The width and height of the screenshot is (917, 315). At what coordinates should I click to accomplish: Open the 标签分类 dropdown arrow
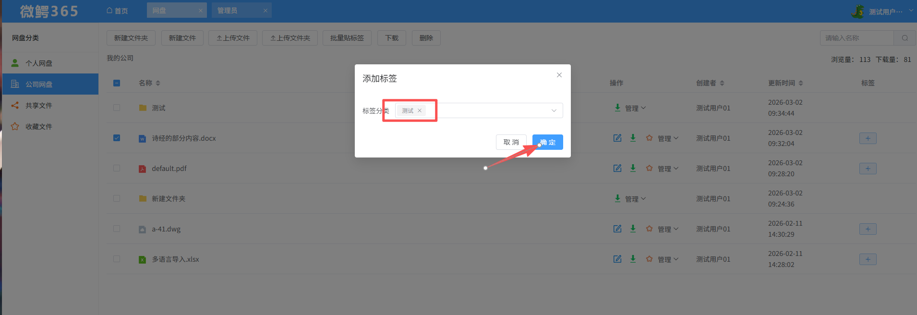(554, 110)
